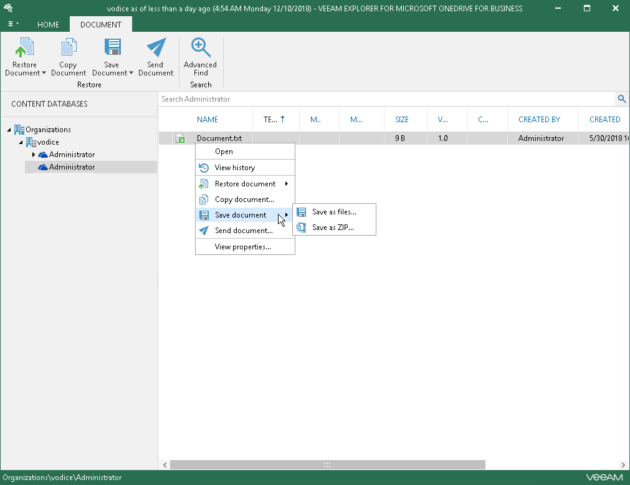Click the search magnifier in the search box
The height and width of the screenshot is (485, 630).
tap(621, 99)
